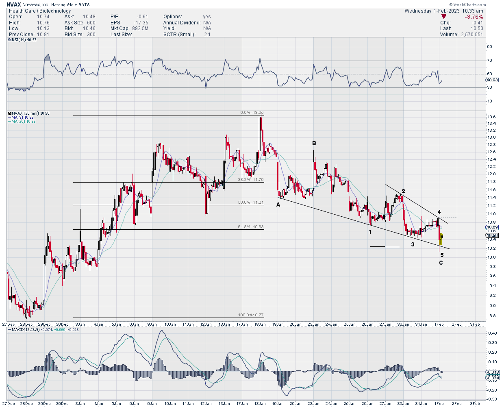This screenshot has height=407, width=504.
Task: Click the red down-arrow change indicator
Action: (444, 17)
